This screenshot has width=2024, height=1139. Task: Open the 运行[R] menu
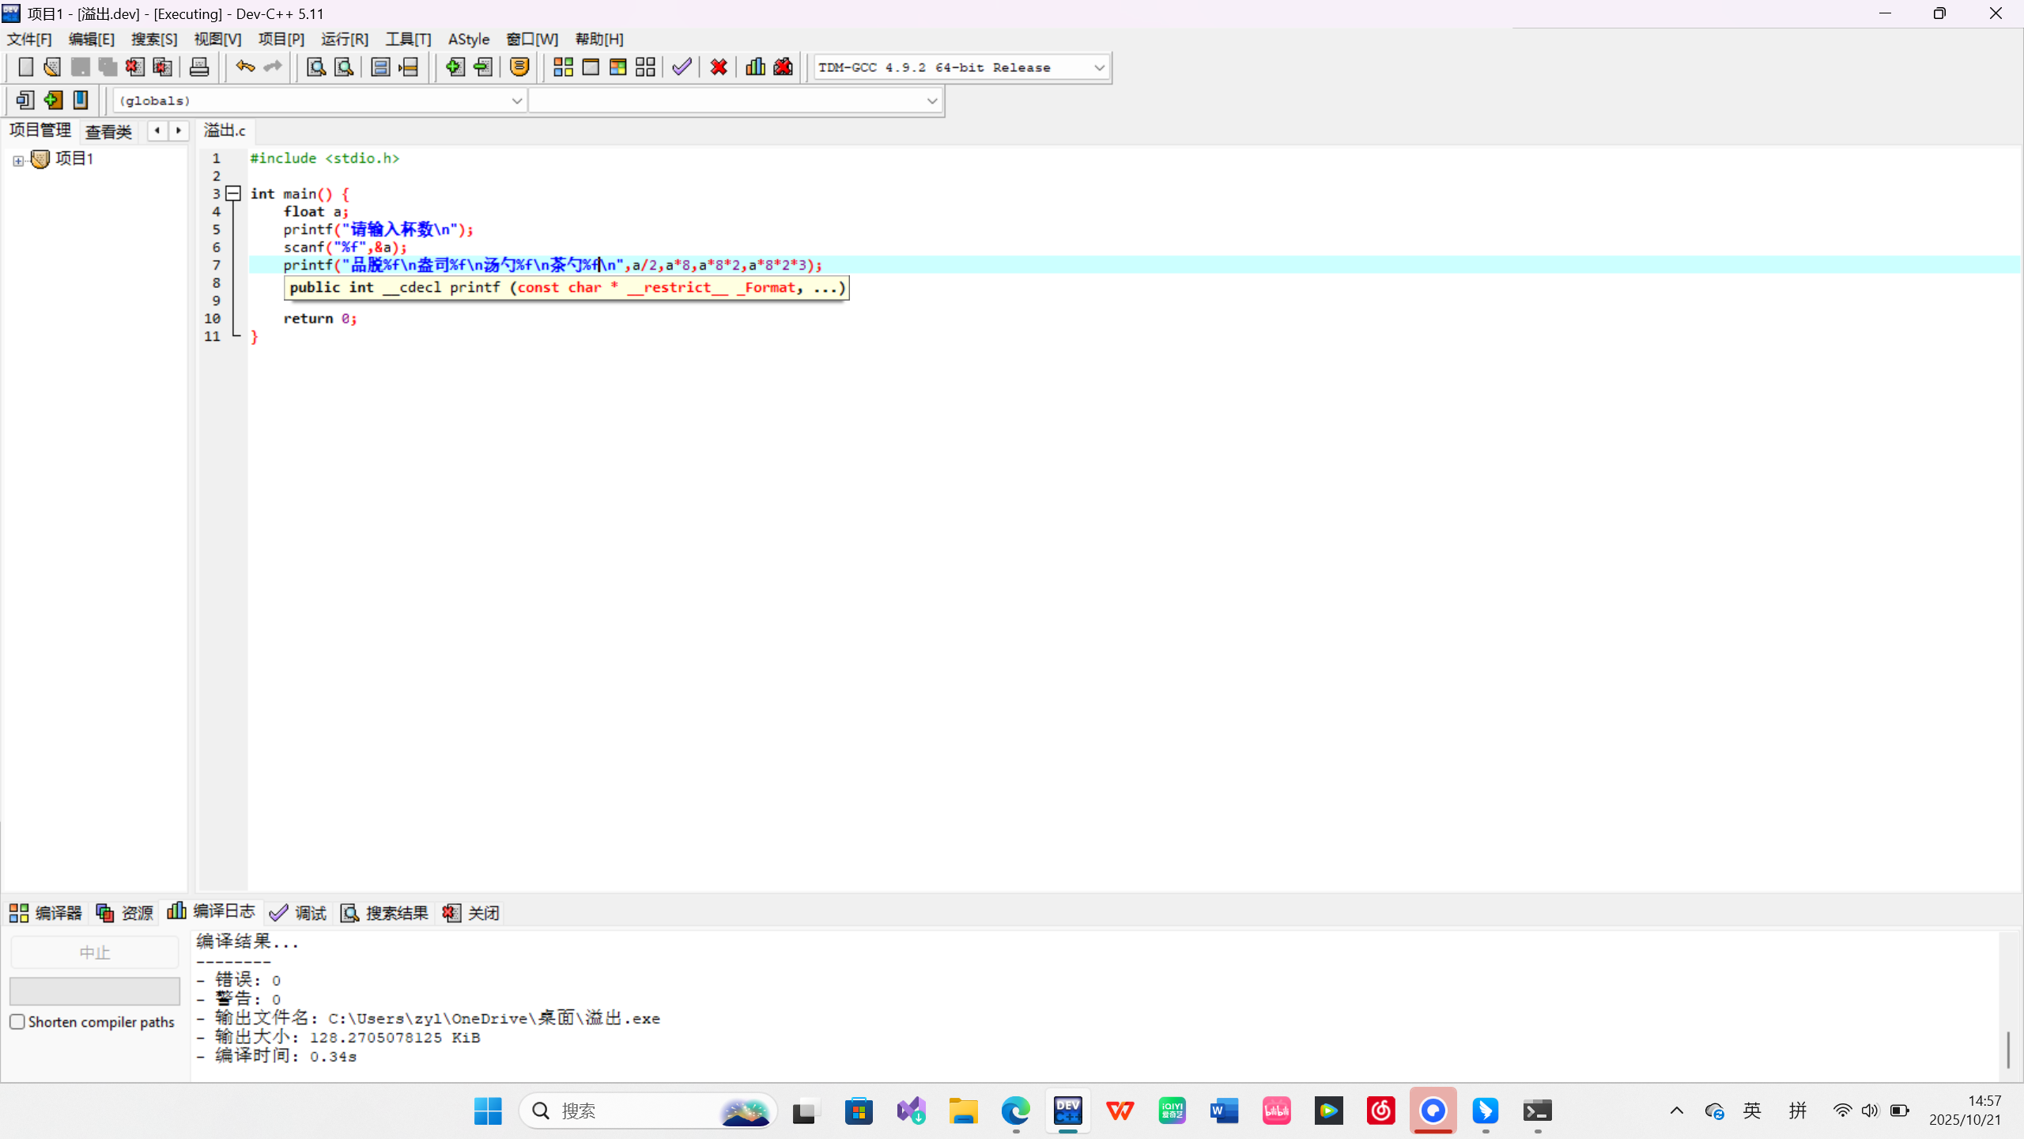(345, 39)
